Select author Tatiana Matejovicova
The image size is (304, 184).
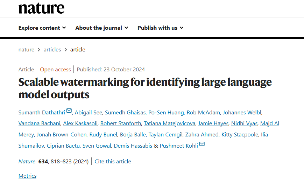coord(169,123)
